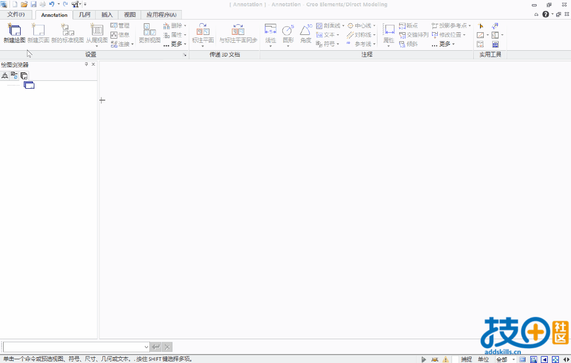
Task: Click first structure icon in 绘图浏览器 toolbar
Action: tap(5, 76)
